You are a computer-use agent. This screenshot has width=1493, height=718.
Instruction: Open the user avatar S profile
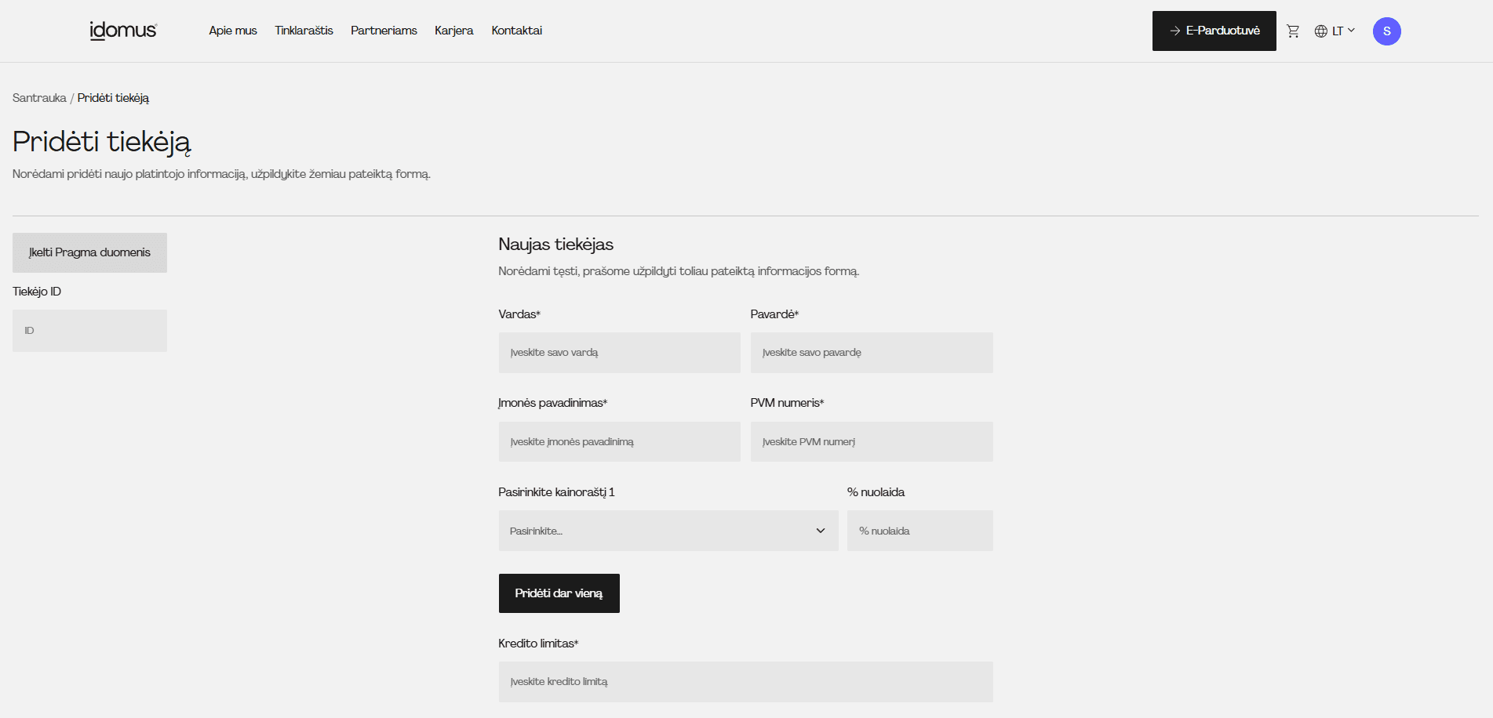pyautogui.click(x=1386, y=31)
